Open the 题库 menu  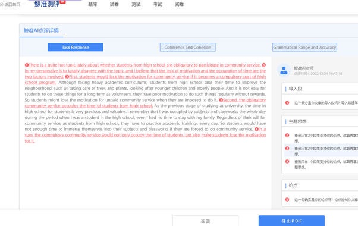(x=92, y=4)
